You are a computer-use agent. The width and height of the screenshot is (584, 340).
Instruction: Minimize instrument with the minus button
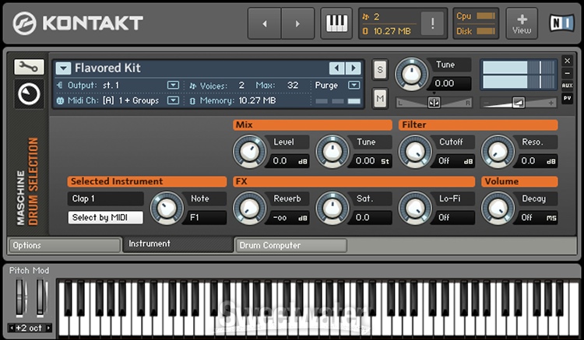(x=567, y=73)
